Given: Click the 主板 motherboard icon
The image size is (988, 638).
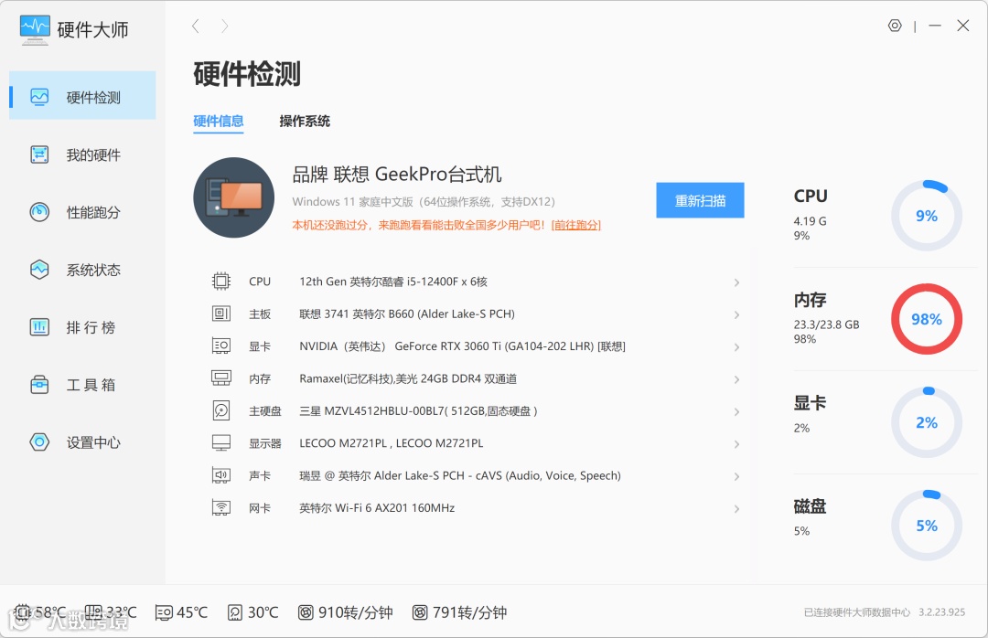Looking at the screenshot, I should [221, 313].
